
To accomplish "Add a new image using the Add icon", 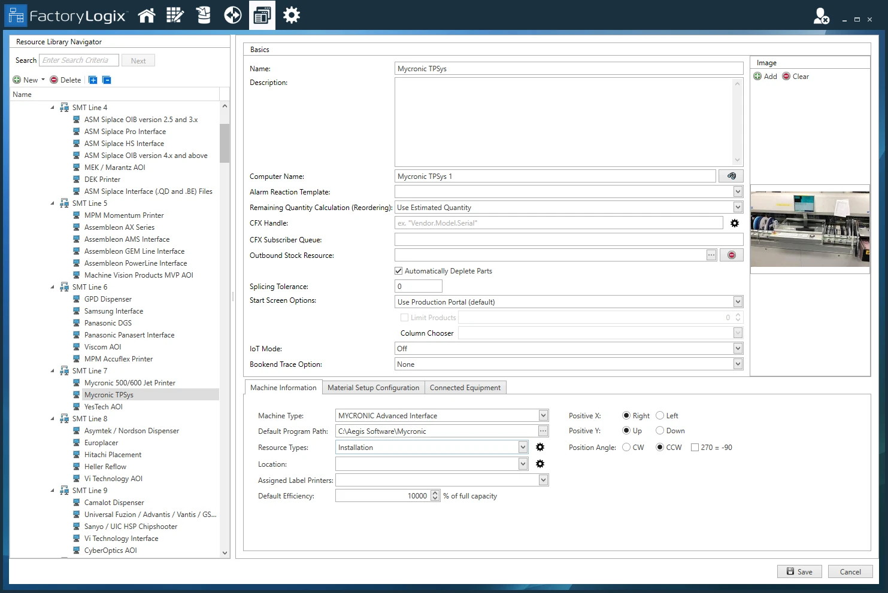I will point(759,76).
